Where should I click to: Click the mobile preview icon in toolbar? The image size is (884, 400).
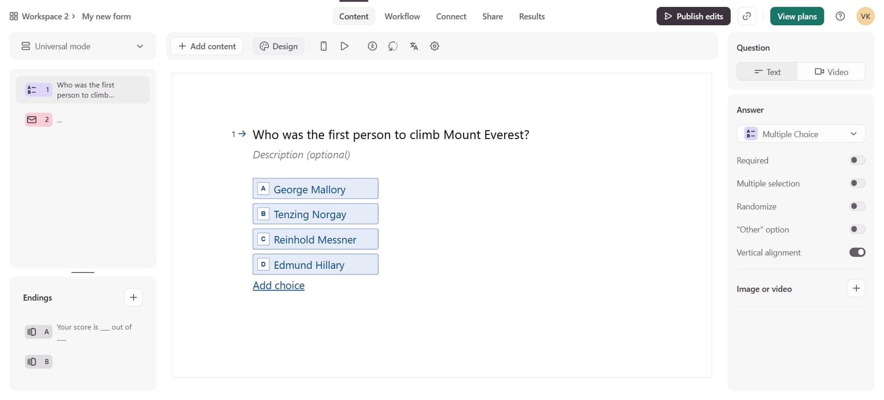pyautogui.click(x=324, y=46)
